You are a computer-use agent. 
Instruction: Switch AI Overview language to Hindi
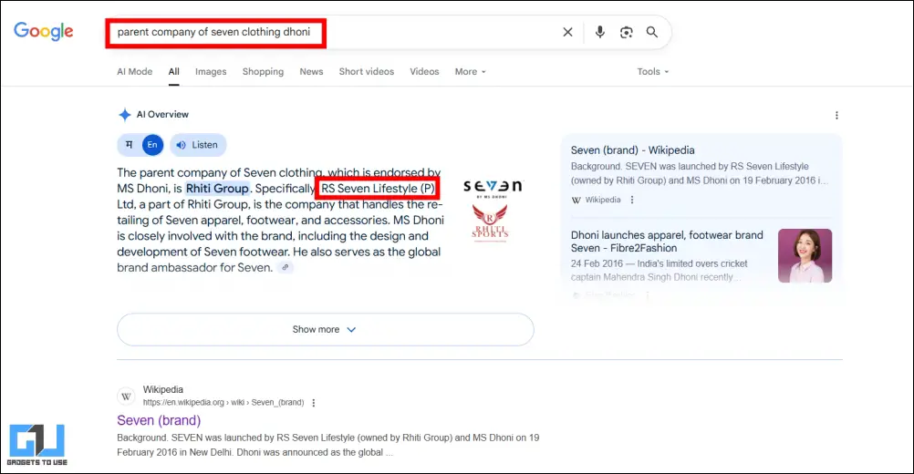tap(130, 145)
